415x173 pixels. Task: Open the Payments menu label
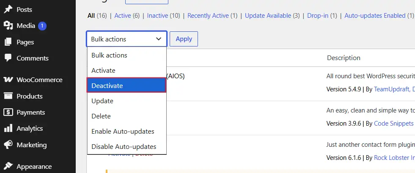(31, 113)
